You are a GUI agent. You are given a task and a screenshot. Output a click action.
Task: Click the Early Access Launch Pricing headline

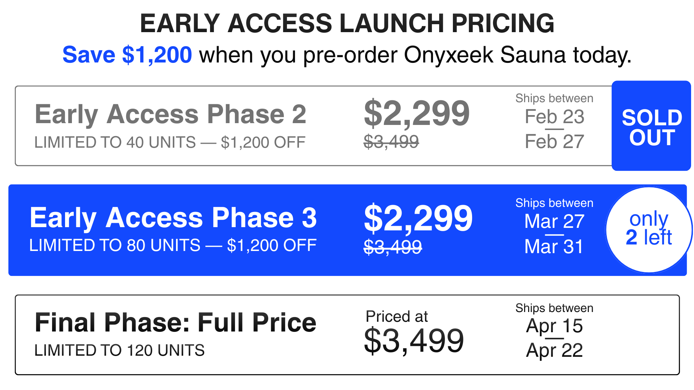347,23
